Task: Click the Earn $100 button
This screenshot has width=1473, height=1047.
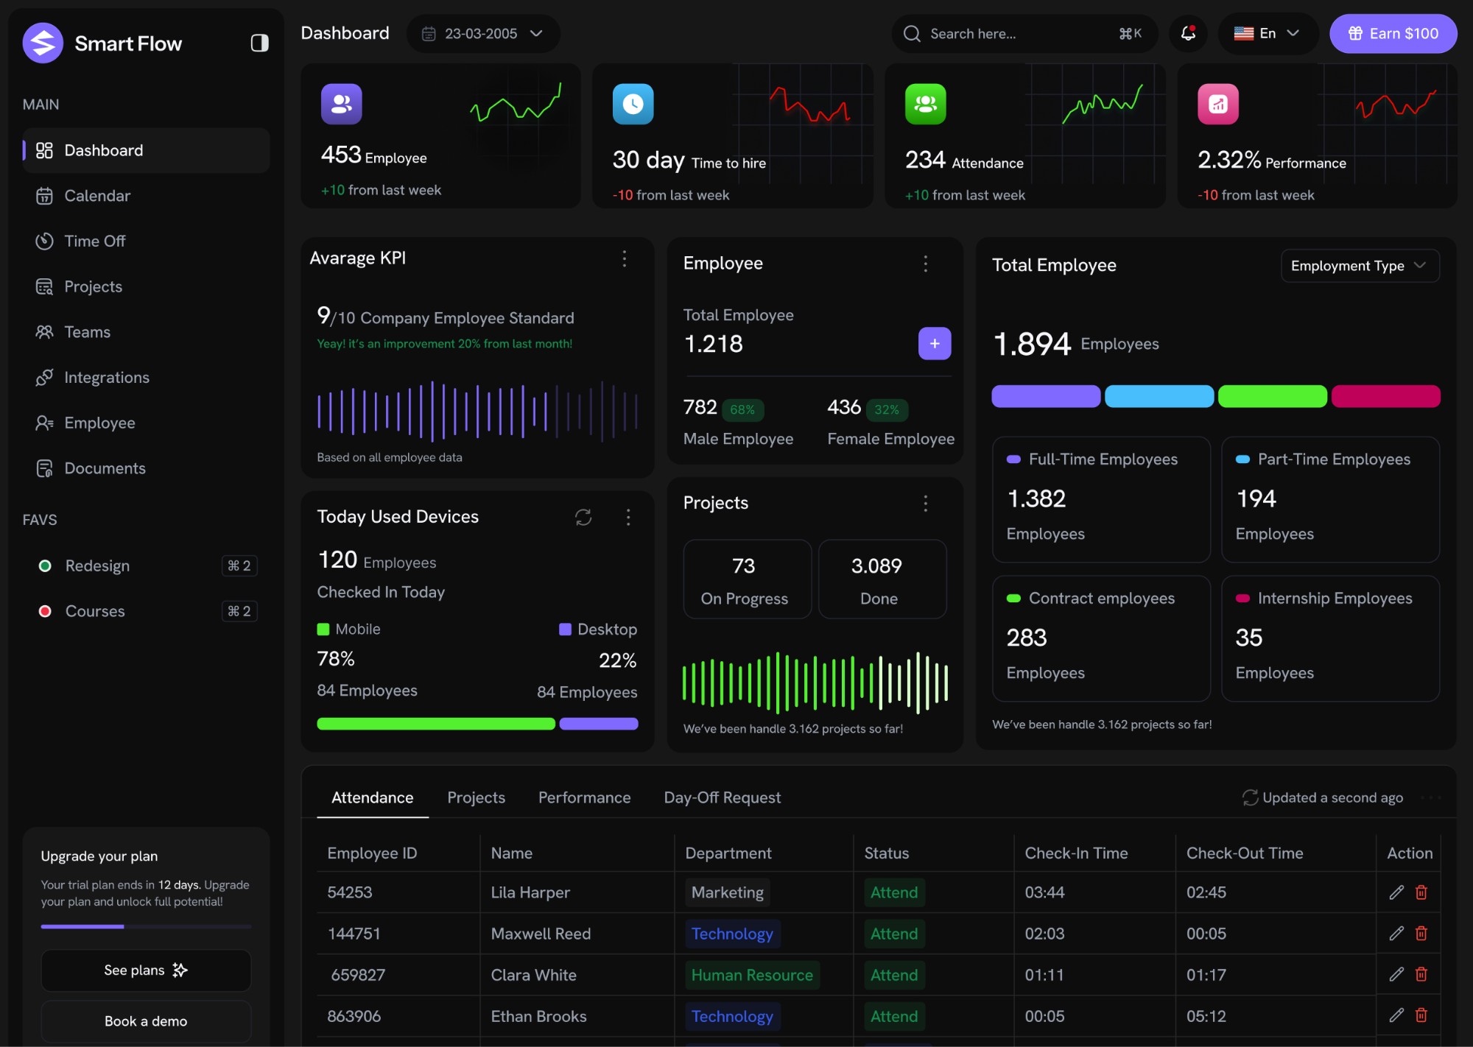Action: pyautogui.click(x=1393, y=34)
